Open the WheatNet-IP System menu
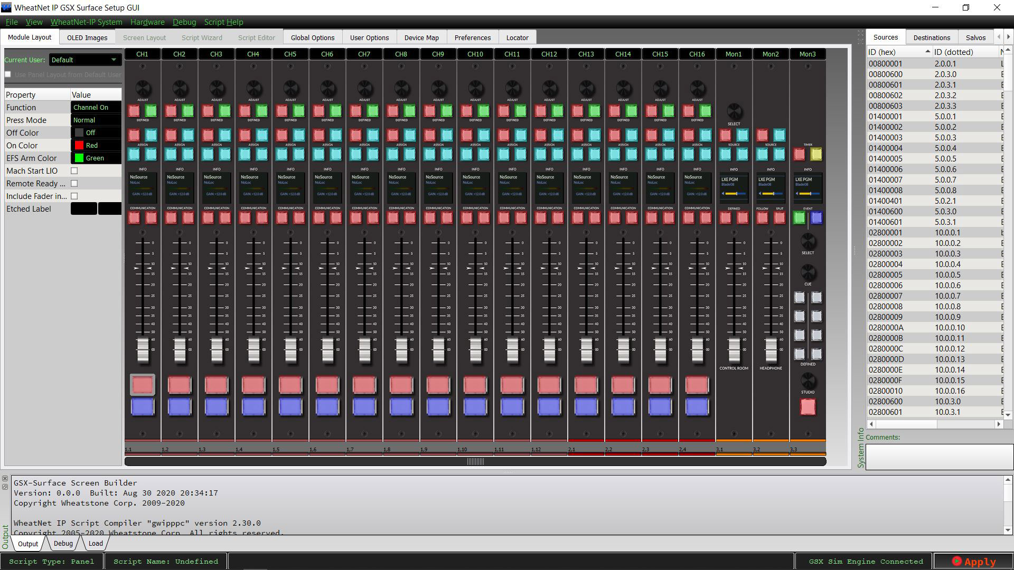 coord(86,22)
